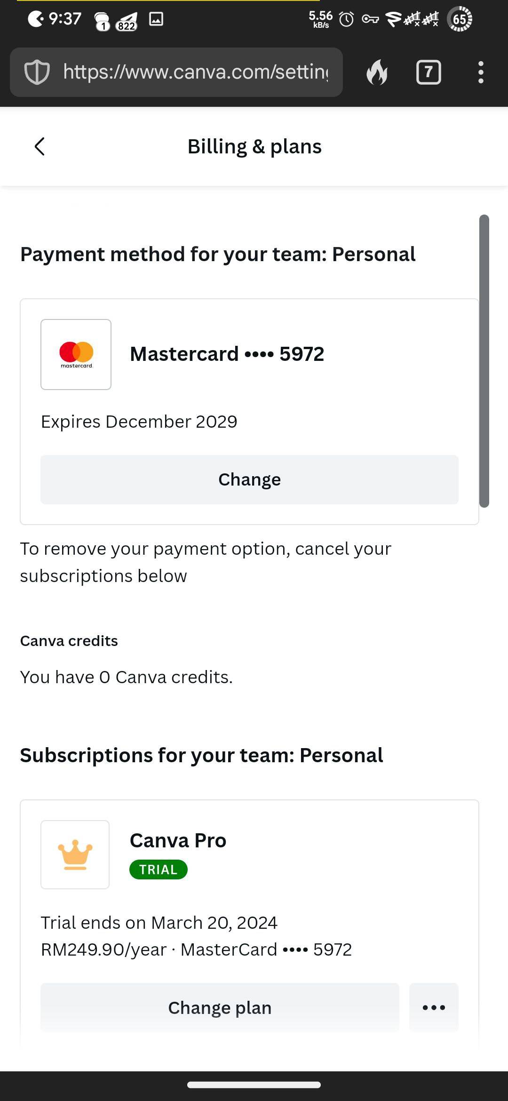Tap the battery 65 percent indicator
The height and width of the screenshot is (1101, 508).
point(460,19)
